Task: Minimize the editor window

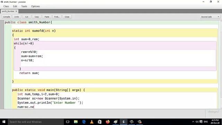Action: [x=204, y=2]
